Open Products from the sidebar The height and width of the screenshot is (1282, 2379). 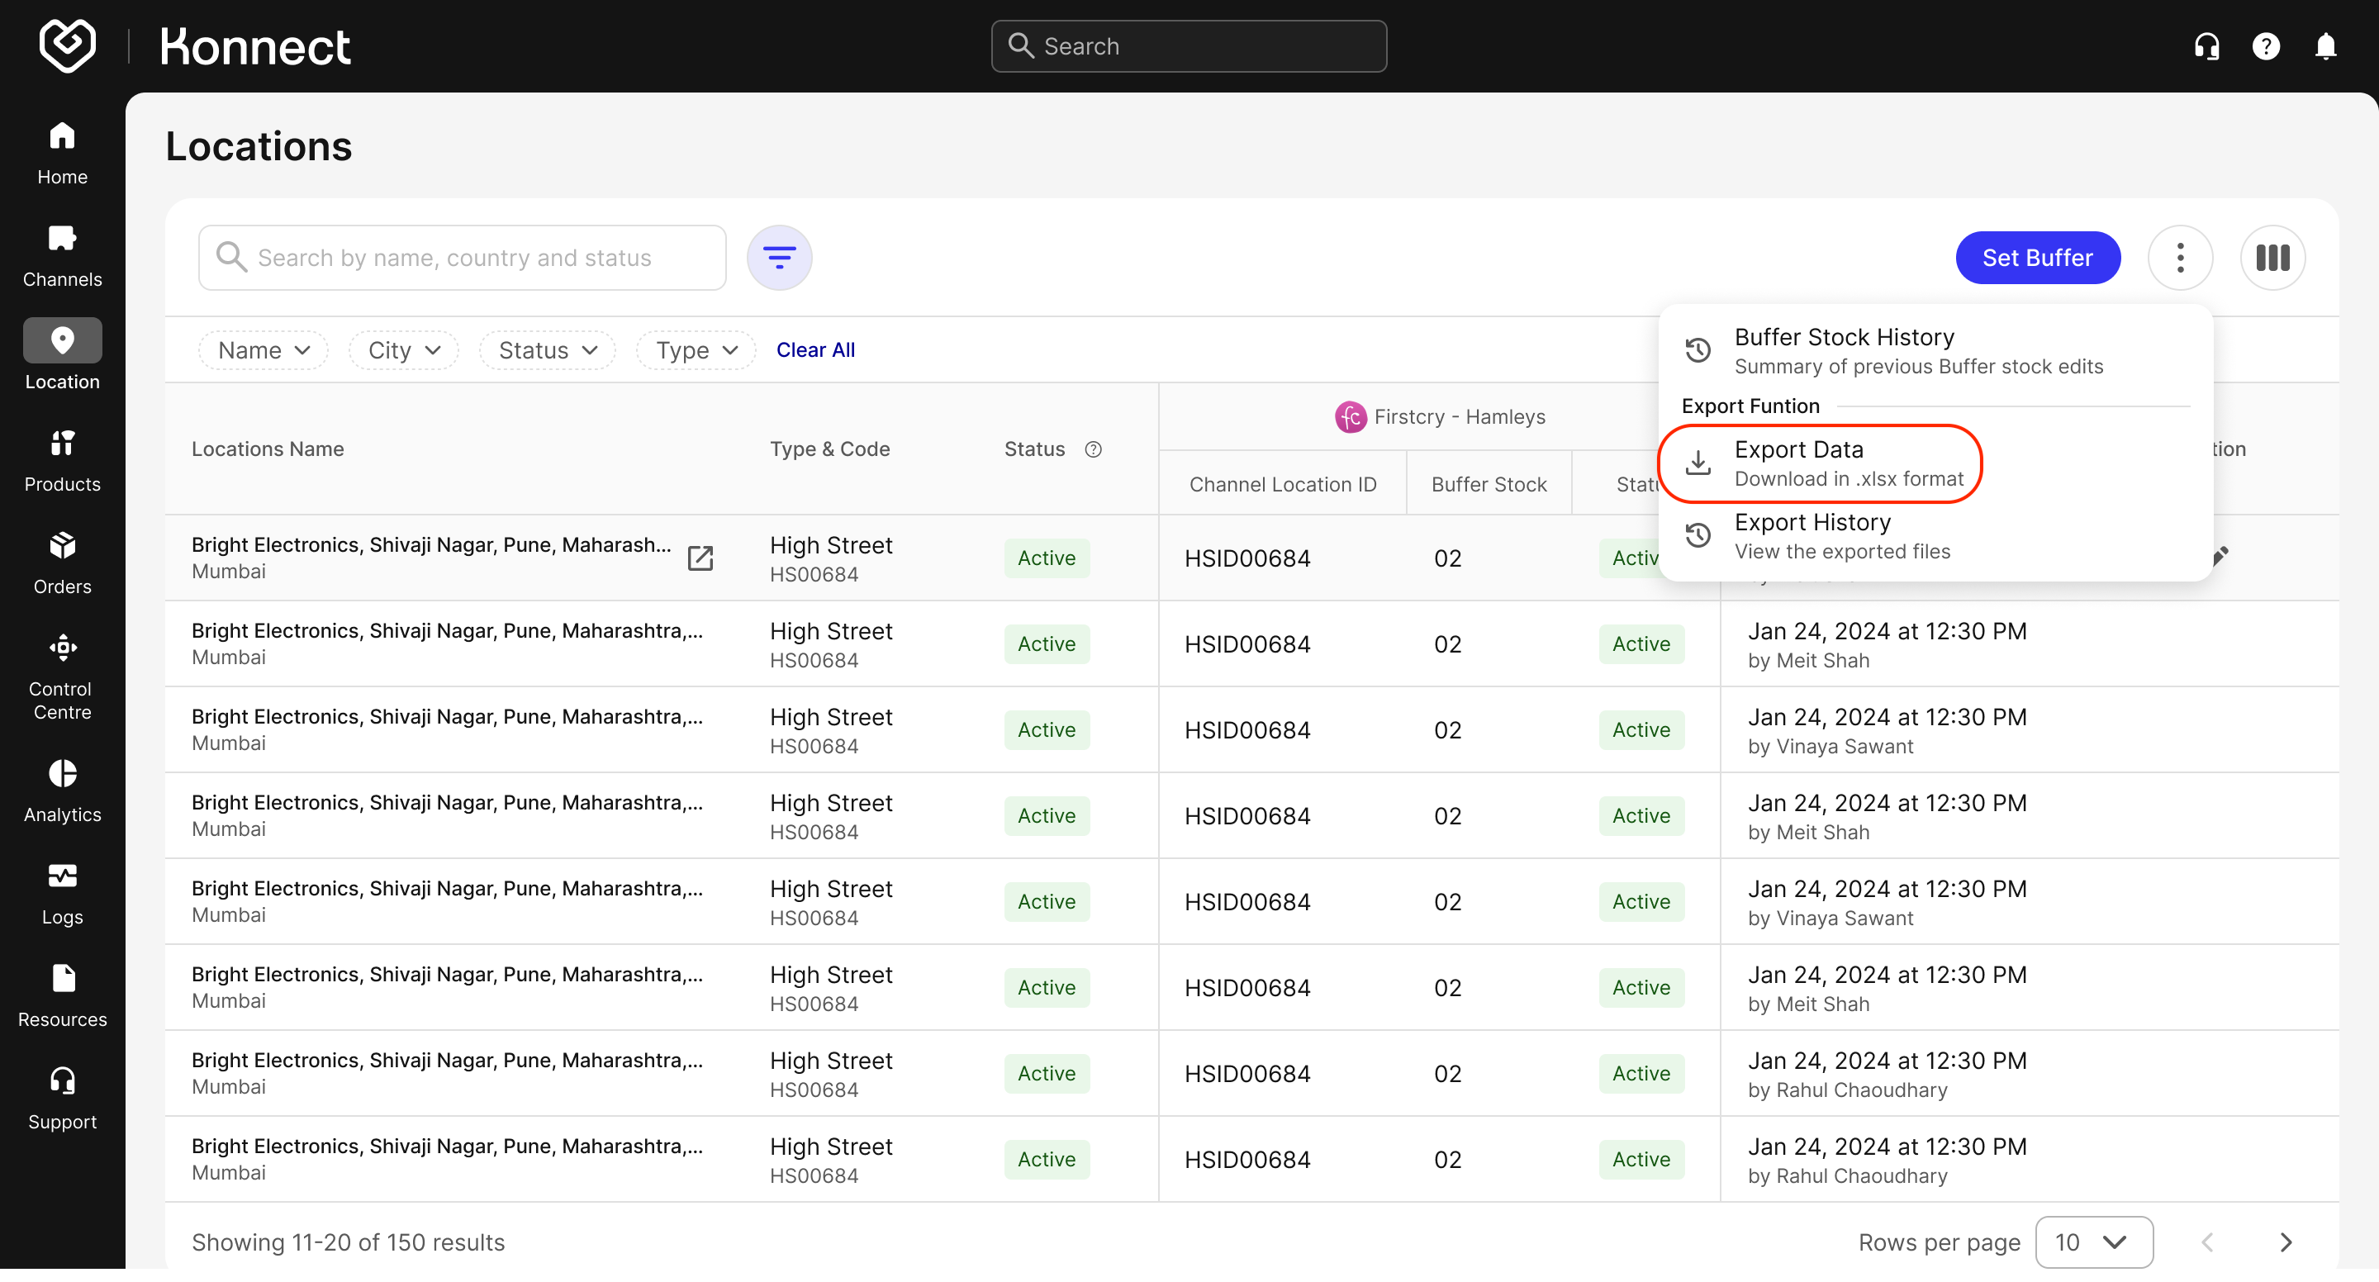pos(62,461)
